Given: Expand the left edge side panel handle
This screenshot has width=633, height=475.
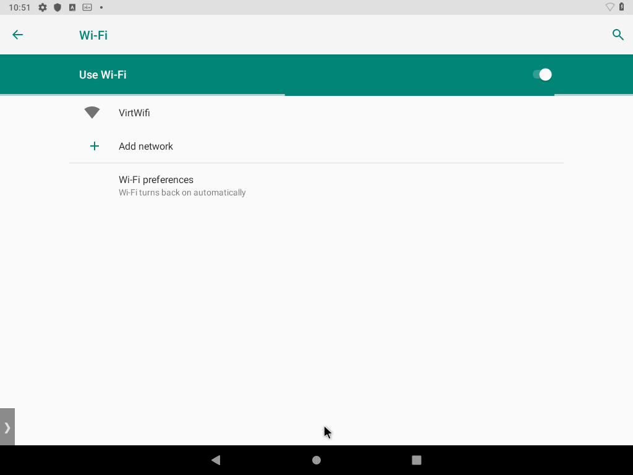Looking at the screenshot, I should click(7, 427).
